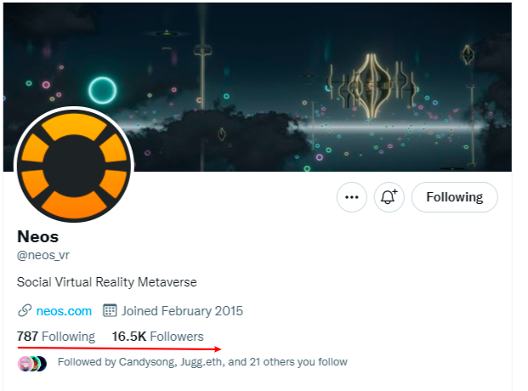Click the "Followed by" text
The image size is (528, 391).
83,362
